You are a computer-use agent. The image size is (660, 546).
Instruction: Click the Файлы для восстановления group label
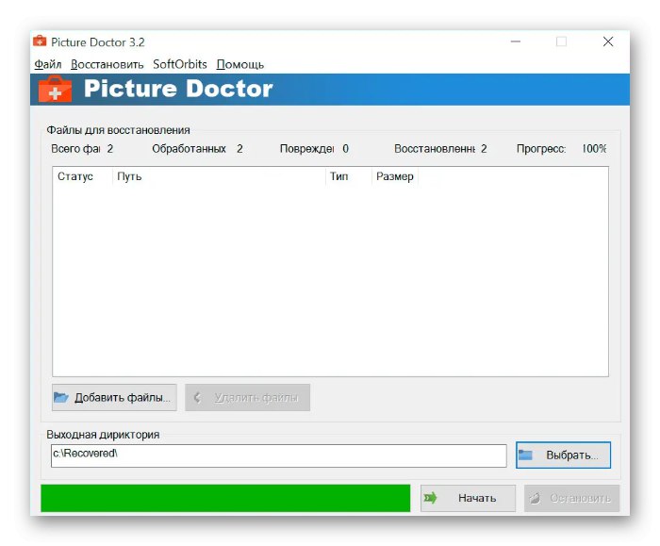point(118,130)
